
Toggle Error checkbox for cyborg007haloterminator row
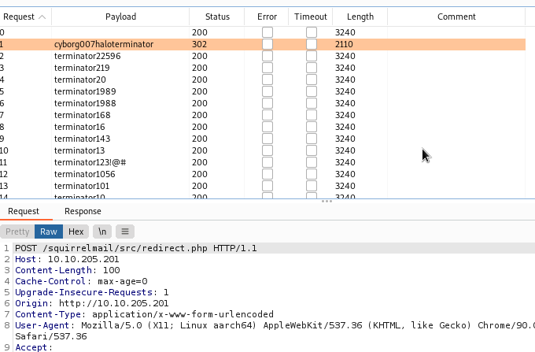pyautogui.click(x=267, y=44)
